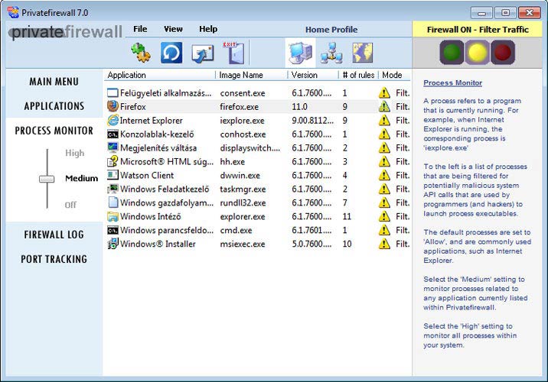The image size is (548, 382).
Task: Open the PORT TRACKING section
Action: [x=54, y=259]
